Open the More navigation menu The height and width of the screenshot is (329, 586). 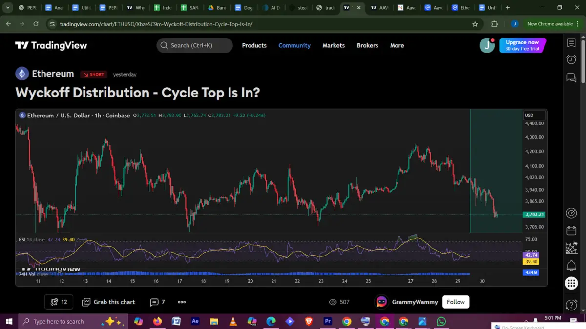pyautogui.click(x=397, y=45)
